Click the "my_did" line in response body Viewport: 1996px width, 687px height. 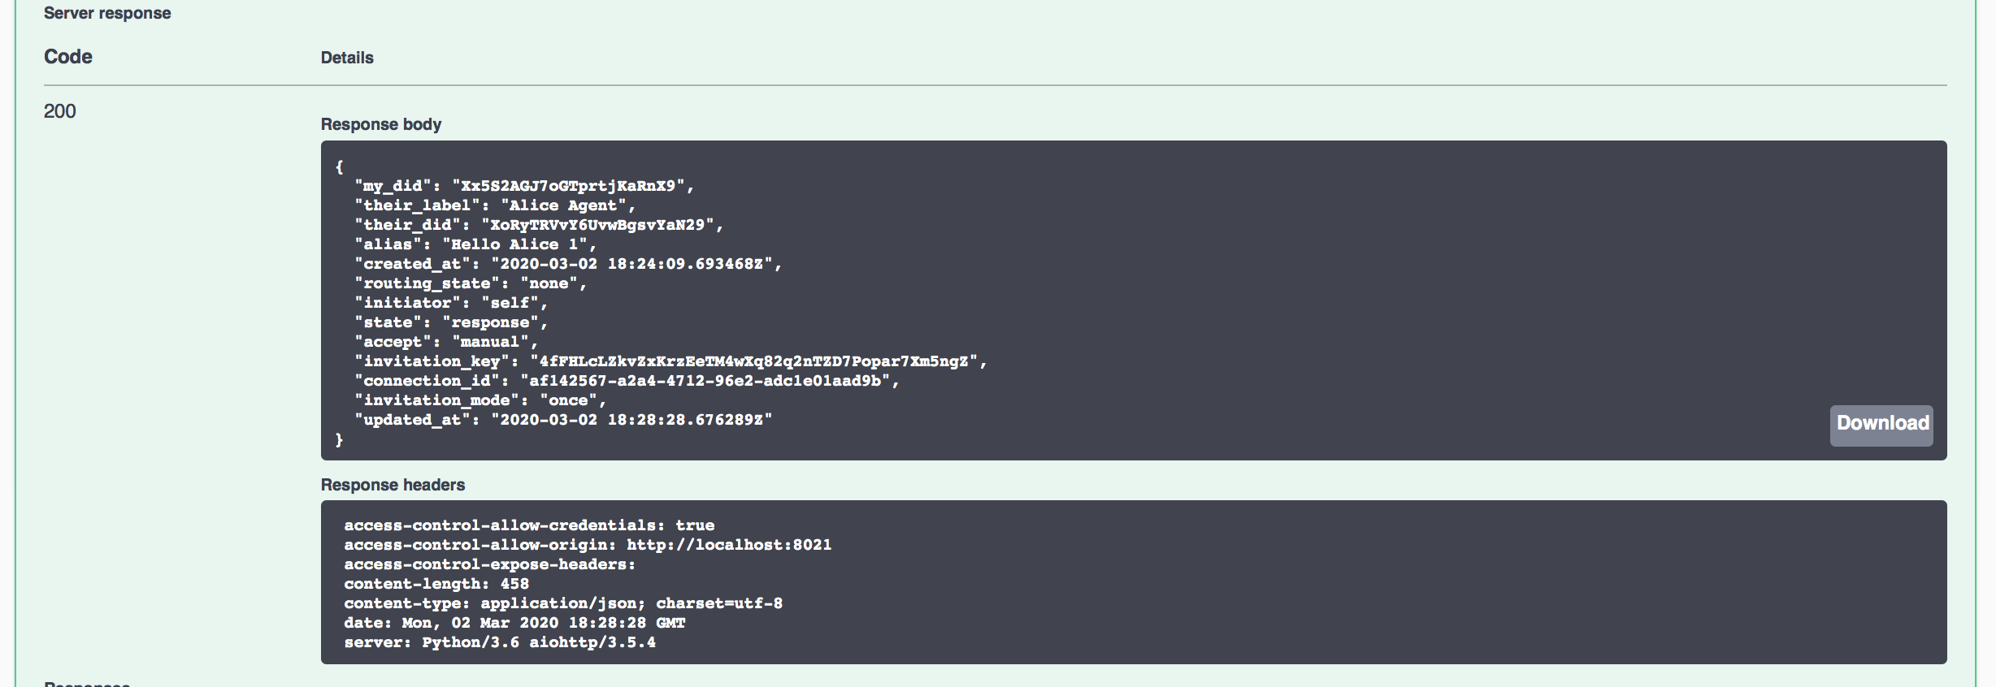coord(524,186)
